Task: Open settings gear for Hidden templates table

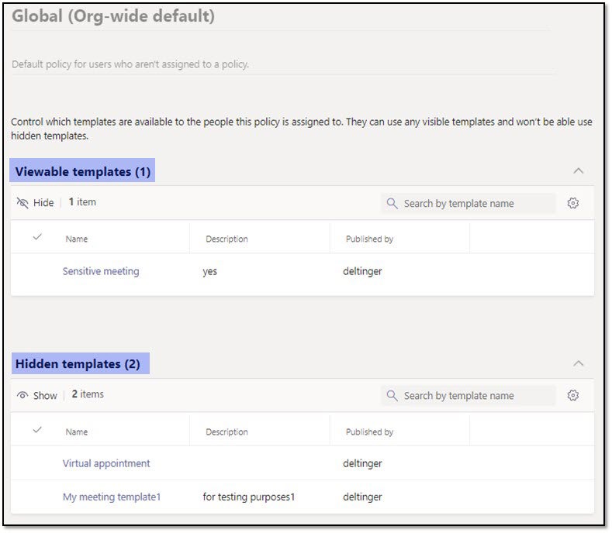Action: coord(573,395)
